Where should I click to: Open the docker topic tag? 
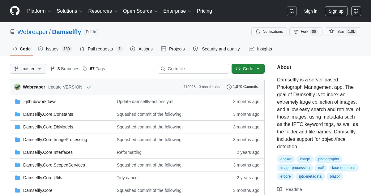coord(286,159)
